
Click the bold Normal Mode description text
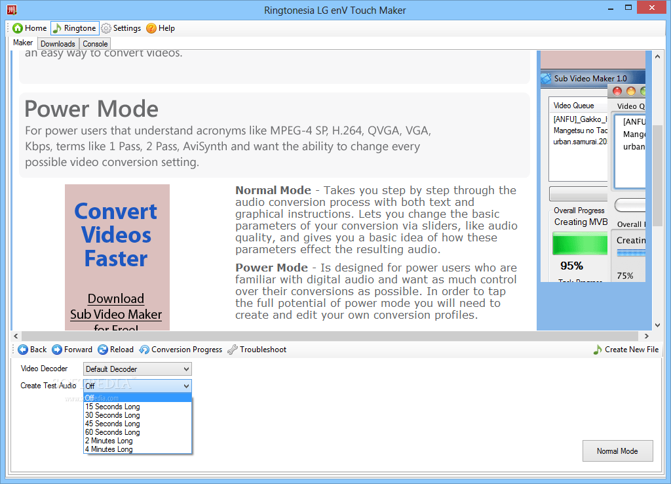[x=273, y=190]
